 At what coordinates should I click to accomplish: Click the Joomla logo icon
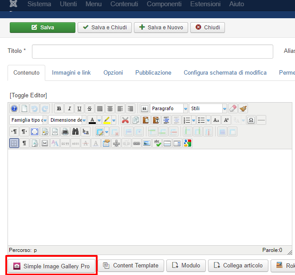13,4
